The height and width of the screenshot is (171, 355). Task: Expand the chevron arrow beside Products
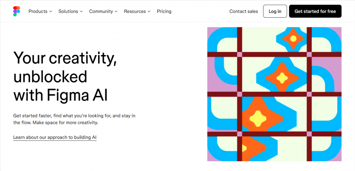pyautogui.click(x=51, y=11)
